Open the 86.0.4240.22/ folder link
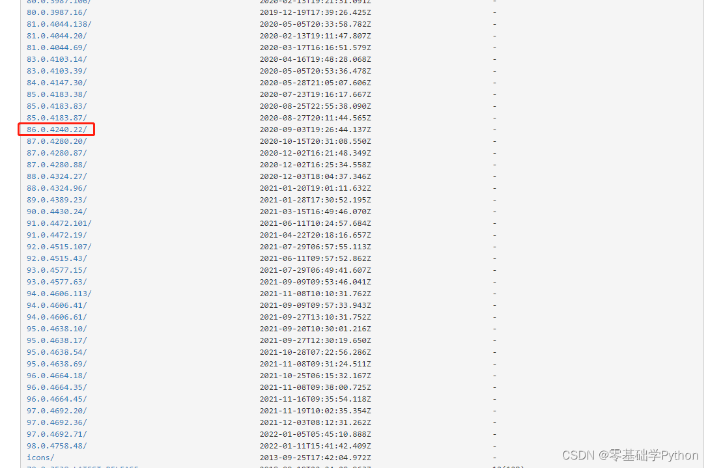 click(x=57, y=130)
